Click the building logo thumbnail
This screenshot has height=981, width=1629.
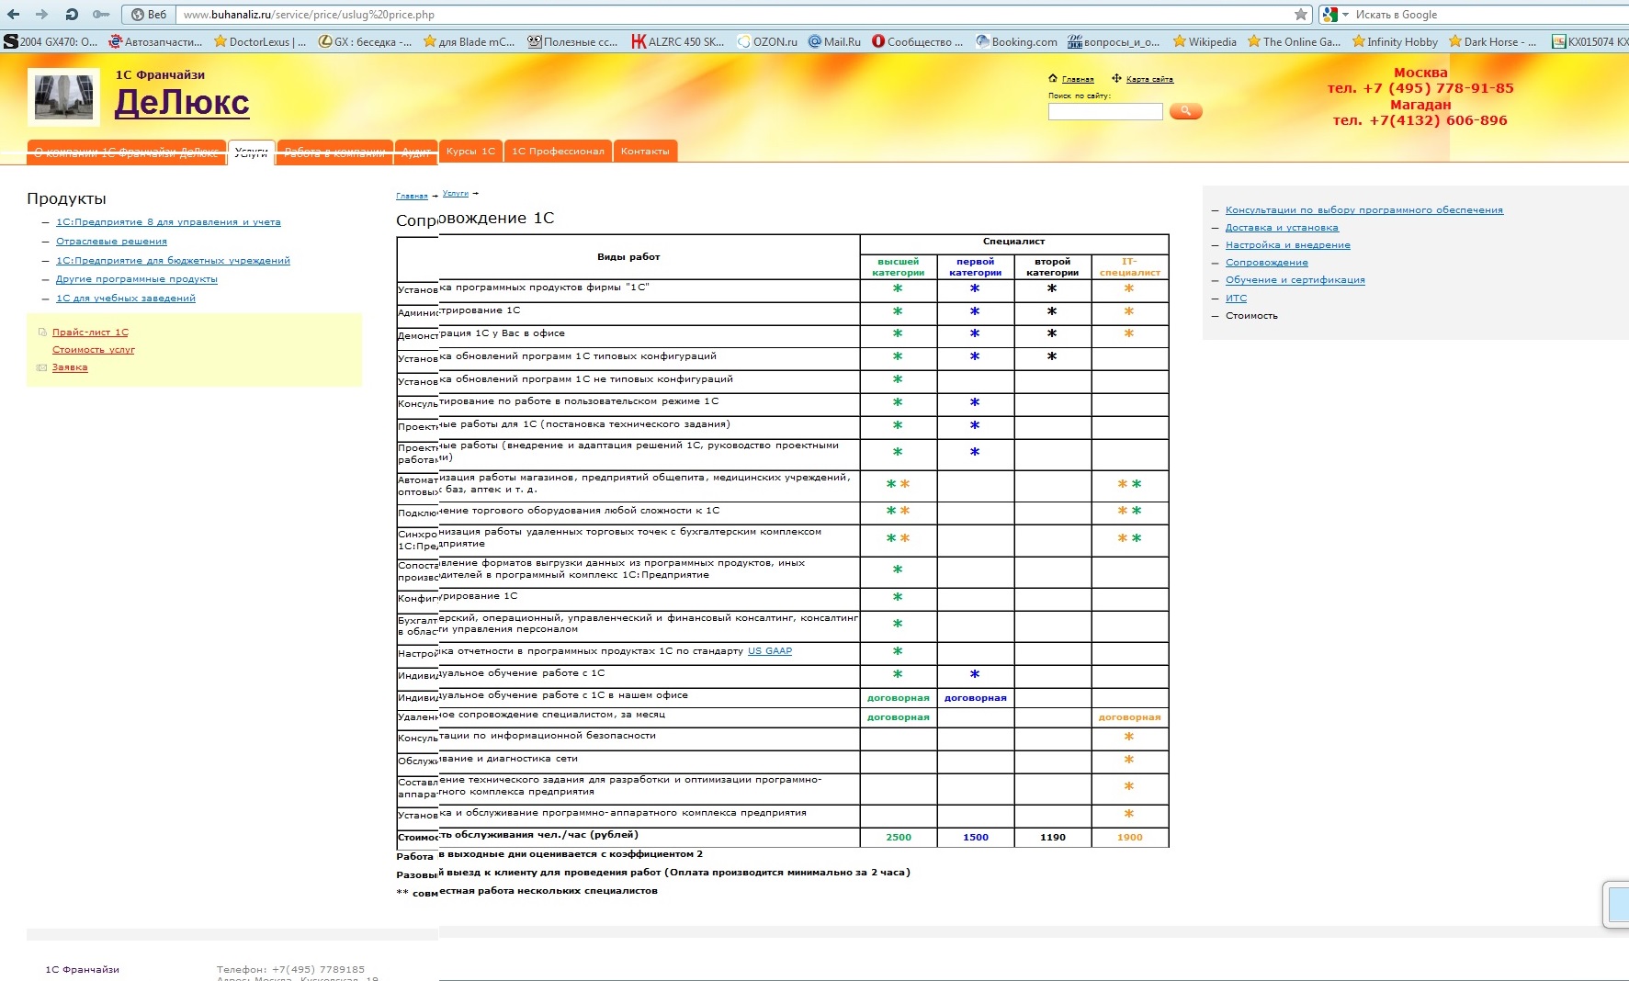pos(63,97)
